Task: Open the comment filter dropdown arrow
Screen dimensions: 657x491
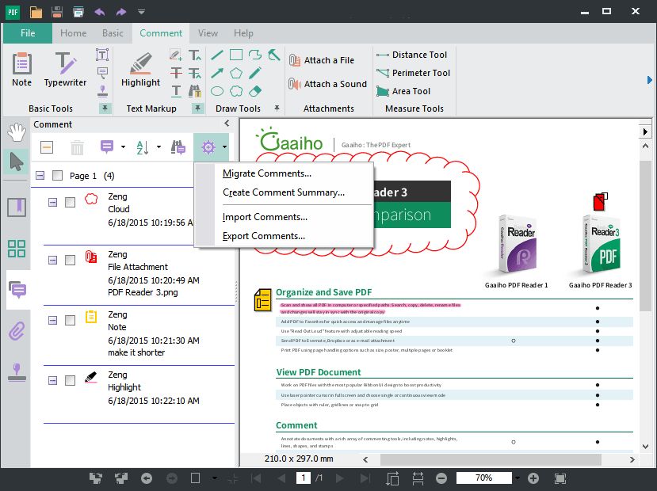Action: [x=123, y=147]
